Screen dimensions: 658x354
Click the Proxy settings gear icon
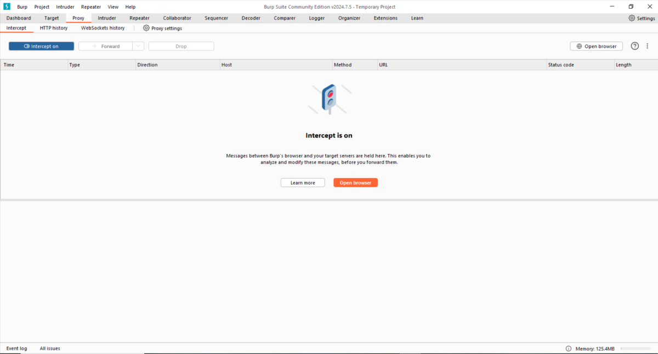point(146,28)
